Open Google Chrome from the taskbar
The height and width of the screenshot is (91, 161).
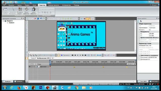(76, 88)
